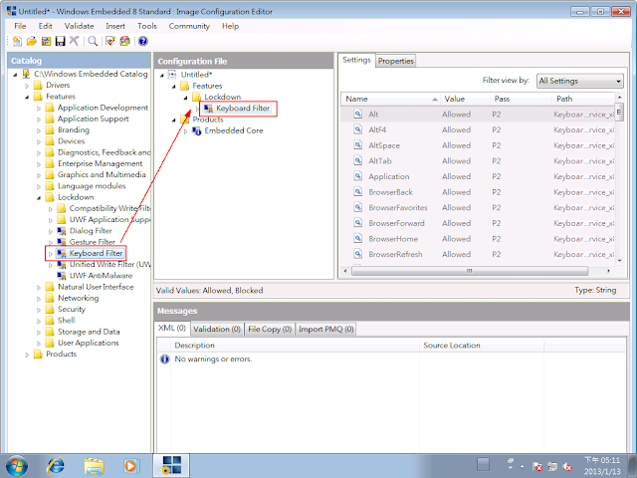Sort settings by the Pass column
Viewport: 637px width, 478px height.
(522, 99)
